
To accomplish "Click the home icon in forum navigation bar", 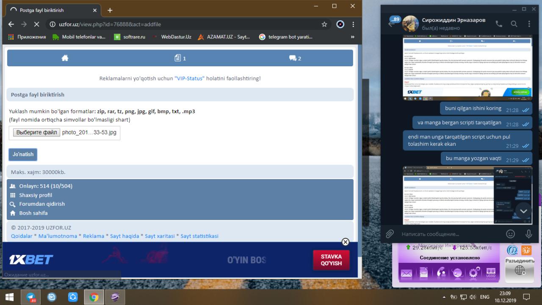I will click(x=65, y=58).
